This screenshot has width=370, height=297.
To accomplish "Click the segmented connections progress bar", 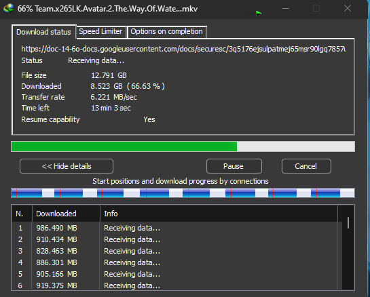I will point(183,193).
